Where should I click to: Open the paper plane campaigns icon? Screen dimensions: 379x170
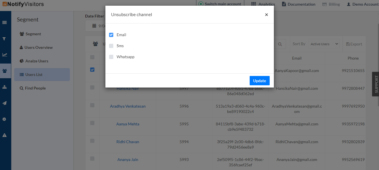point(5,103)
